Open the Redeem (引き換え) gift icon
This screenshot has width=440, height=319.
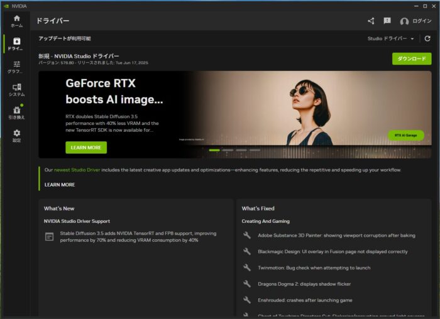point(17,112)
